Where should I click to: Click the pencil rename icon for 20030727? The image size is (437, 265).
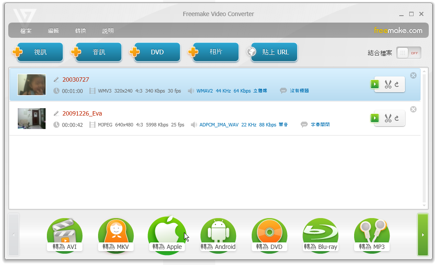pyautogui.click(x=56, y=80)
